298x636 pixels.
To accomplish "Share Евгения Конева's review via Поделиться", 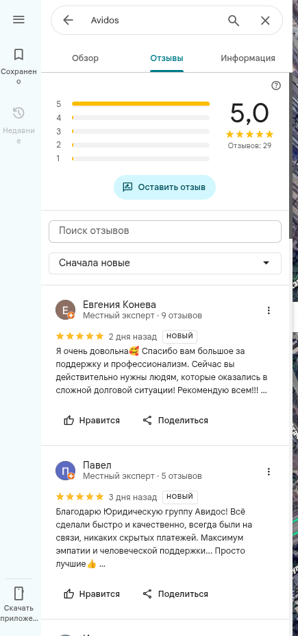I will [175, 420].
